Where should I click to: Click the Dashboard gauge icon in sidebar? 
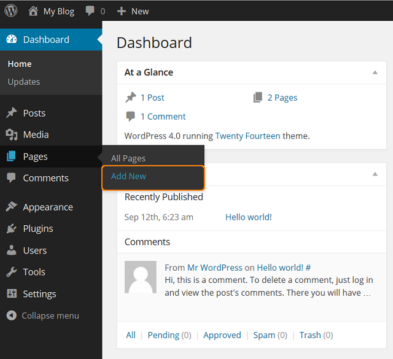(12, 39)
